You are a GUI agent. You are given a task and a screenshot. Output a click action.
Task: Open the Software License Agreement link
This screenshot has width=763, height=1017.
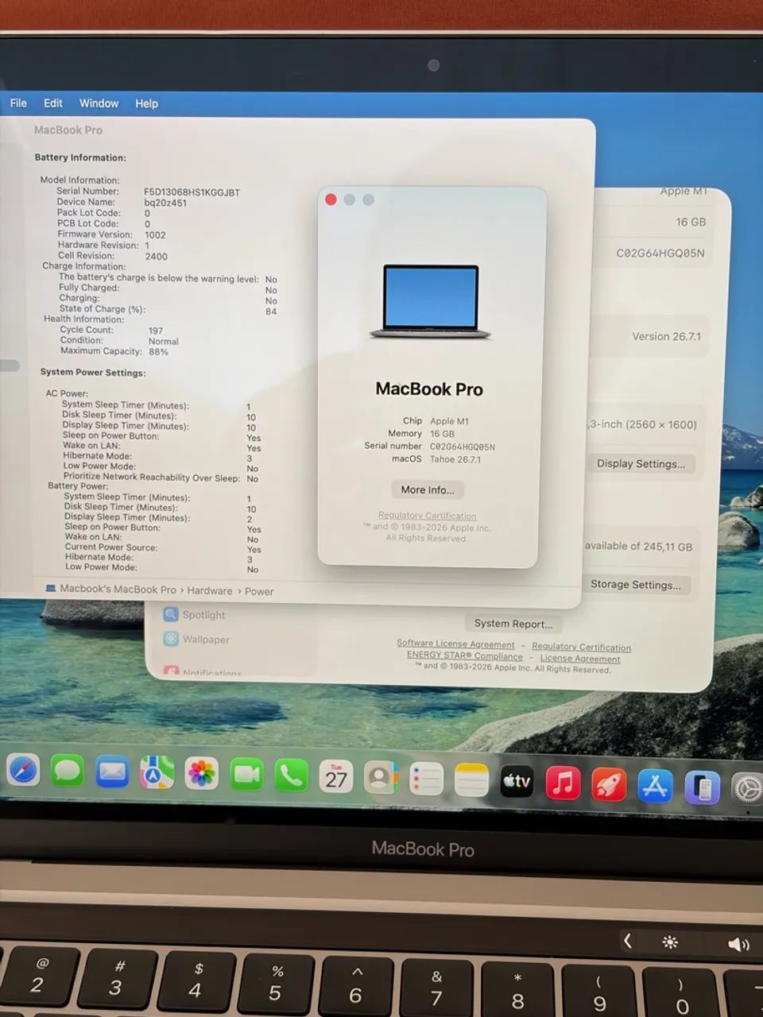(455, 644)
